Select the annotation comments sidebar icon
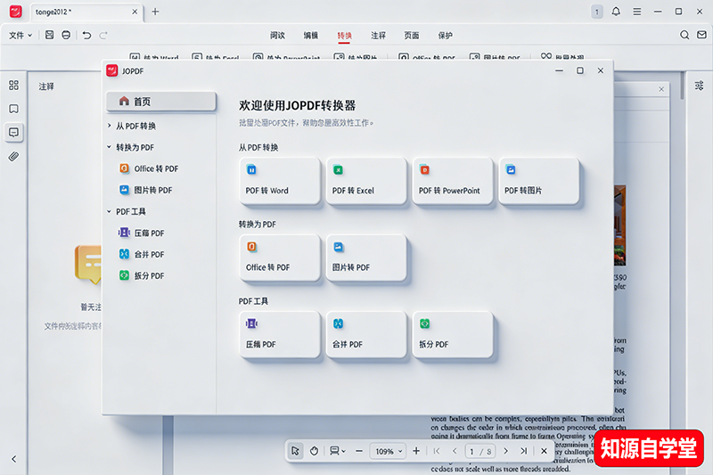 coord(13,132)
